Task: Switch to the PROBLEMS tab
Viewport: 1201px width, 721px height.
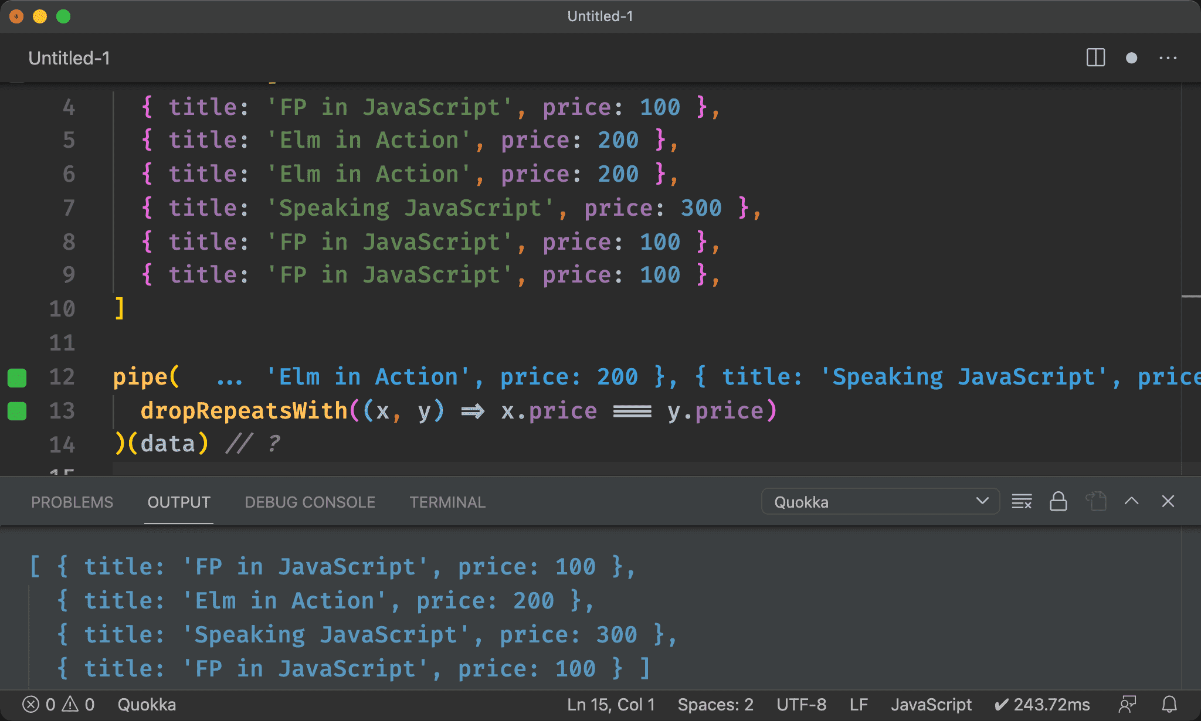Action: tap(72, 502)
